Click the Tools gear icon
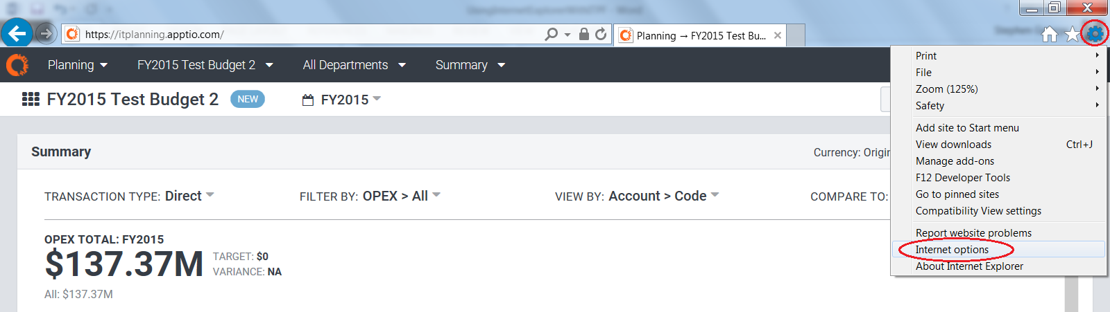 [1095, 33]
